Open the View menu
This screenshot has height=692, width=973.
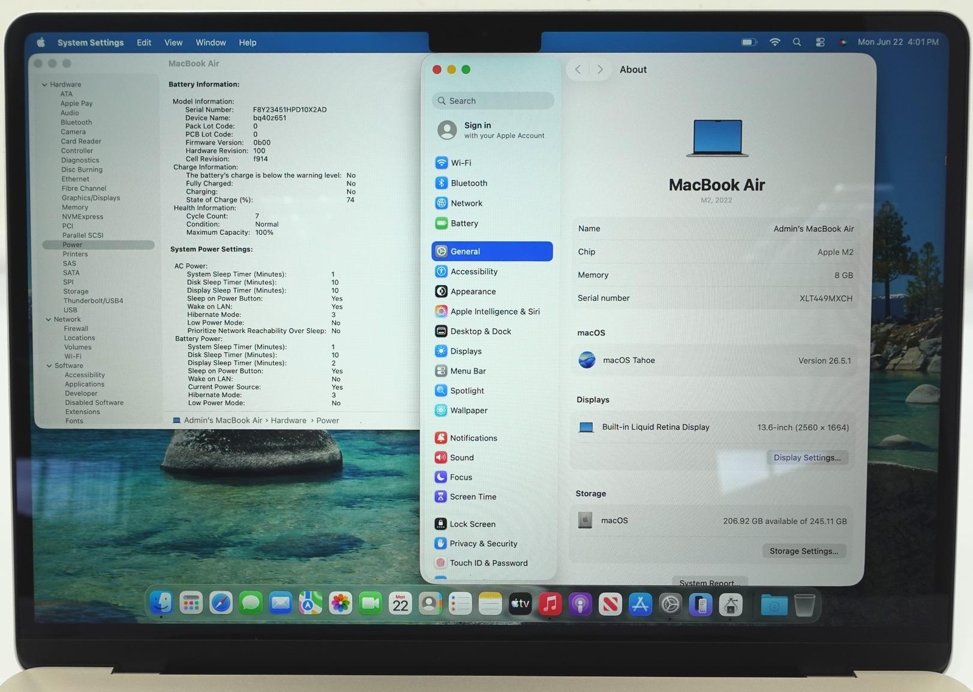click(x=173, y=43)
